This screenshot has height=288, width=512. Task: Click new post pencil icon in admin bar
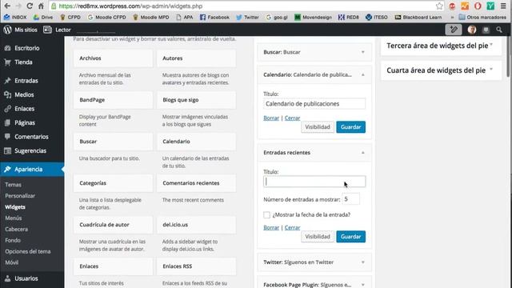click(x=454, y=30)
